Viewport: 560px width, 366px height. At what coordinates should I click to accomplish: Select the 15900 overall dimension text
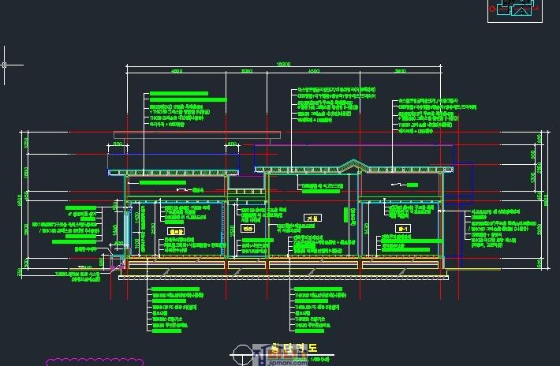(283, 65)
